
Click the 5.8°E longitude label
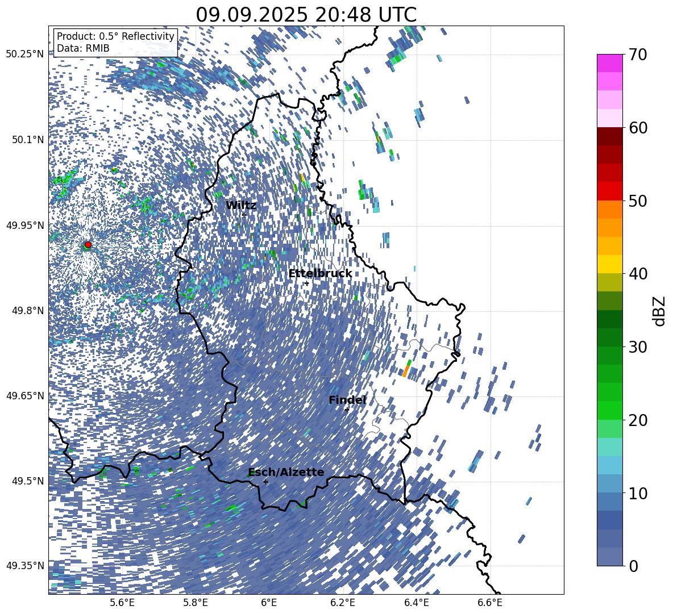click(196, 603)
